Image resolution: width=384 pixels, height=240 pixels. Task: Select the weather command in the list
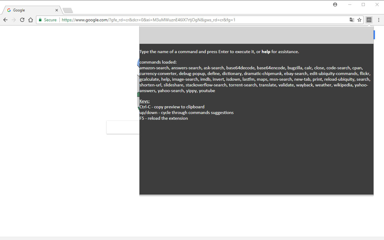pos(323,85)
